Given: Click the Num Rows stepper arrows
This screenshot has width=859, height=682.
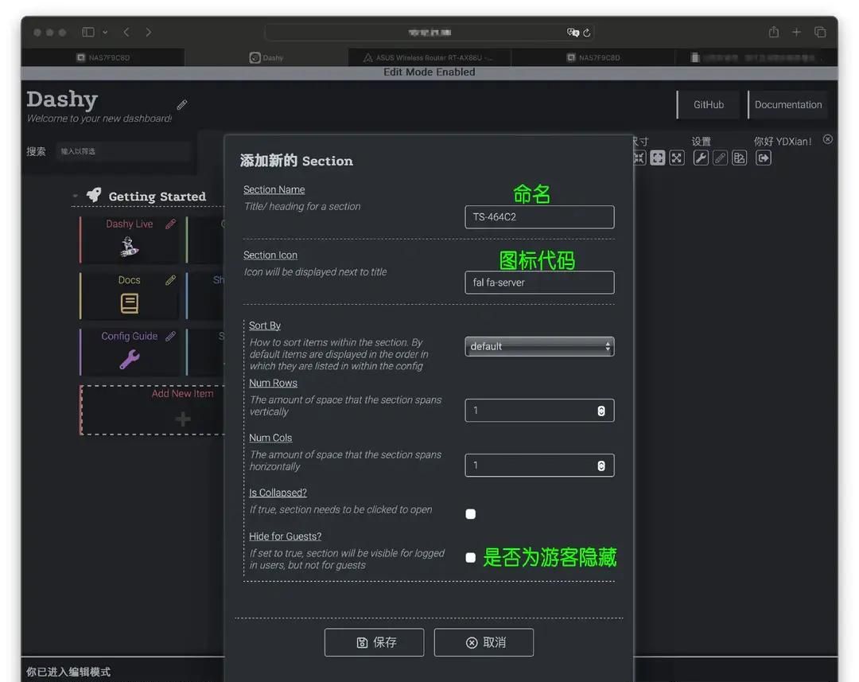Looking at the screenshot, I should coord(601,410).
